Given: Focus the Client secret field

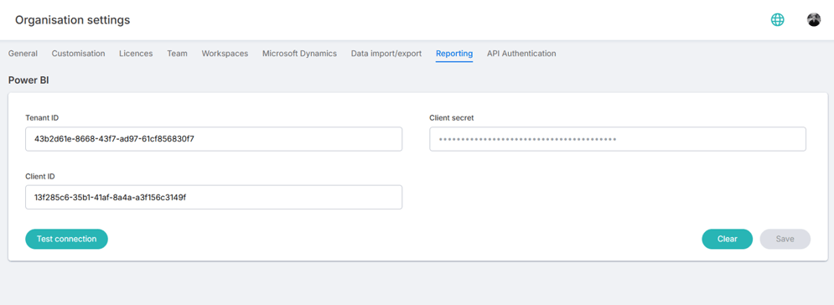Looking at the screenshot, I should [x=618, y=139].
